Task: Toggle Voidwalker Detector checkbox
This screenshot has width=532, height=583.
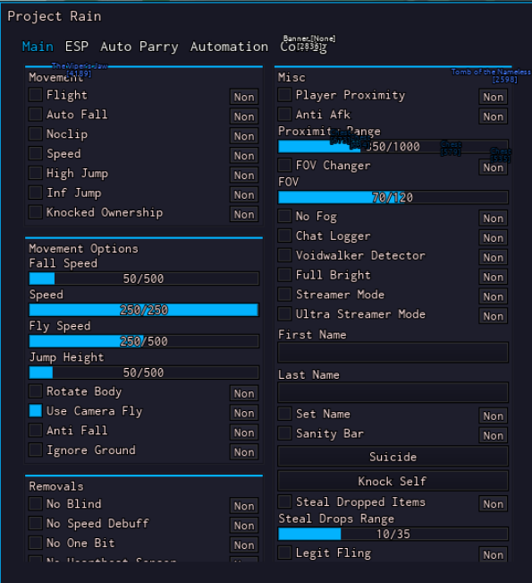Action: [x=284, y=255]
